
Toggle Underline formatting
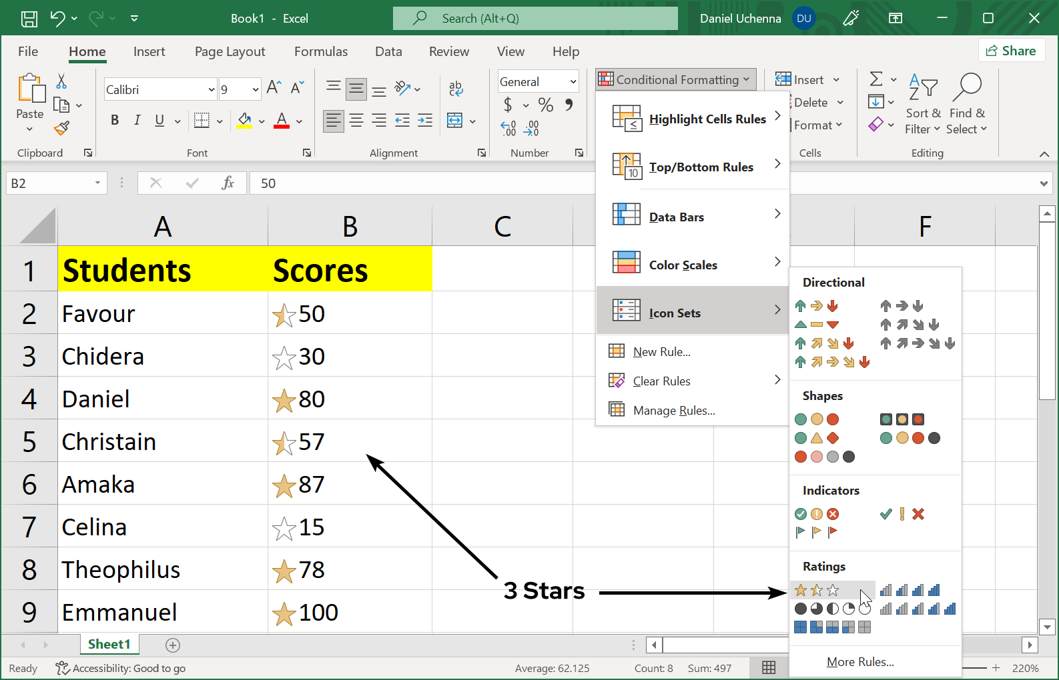point(159,120)
